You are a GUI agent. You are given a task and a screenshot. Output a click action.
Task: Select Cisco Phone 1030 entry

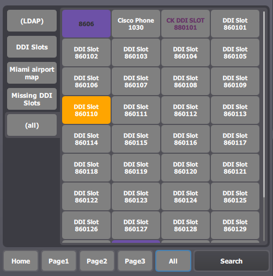tap(136, 24)
